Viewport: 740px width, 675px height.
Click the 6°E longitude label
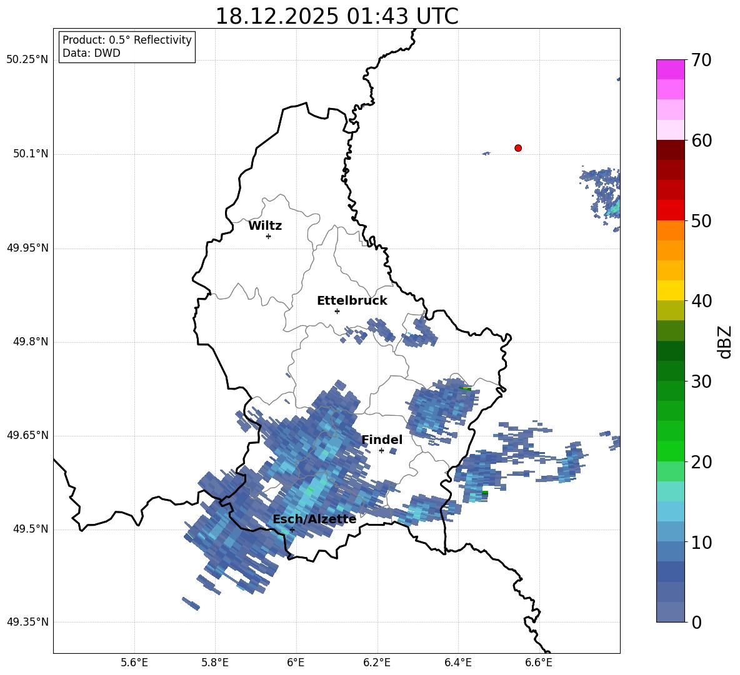(296, 663)
